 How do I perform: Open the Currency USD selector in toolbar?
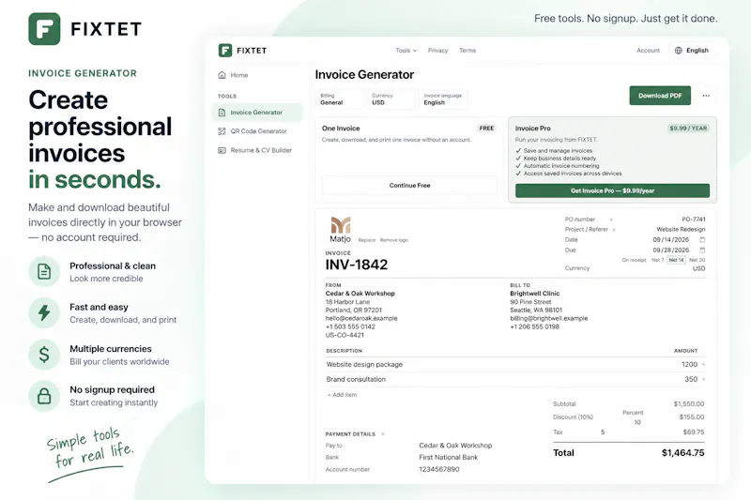coord(391,99)
